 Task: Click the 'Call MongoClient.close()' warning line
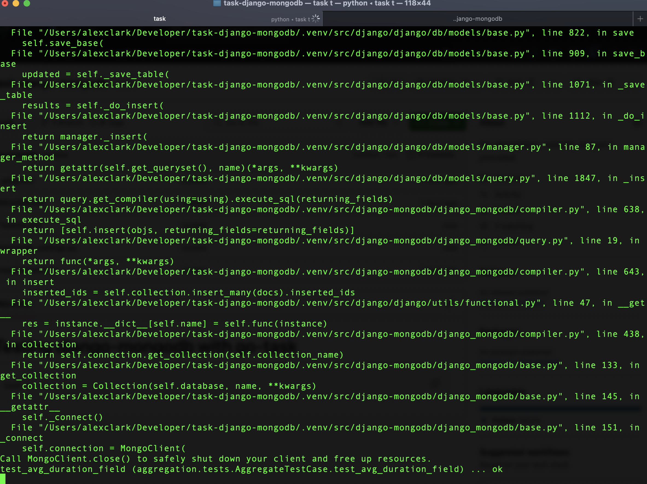click(215, 459)
